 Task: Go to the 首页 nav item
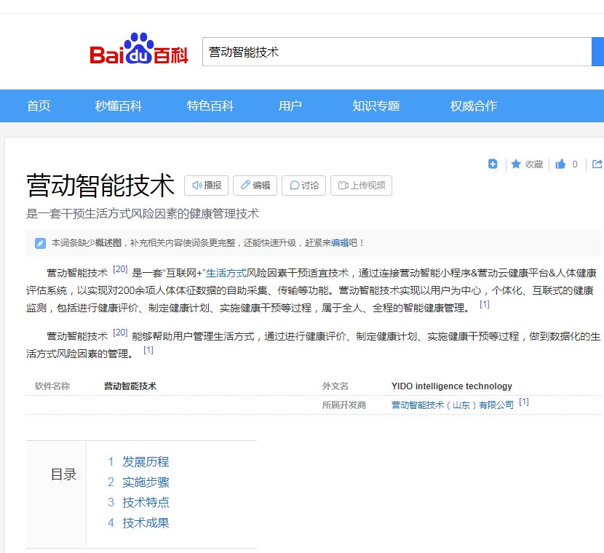pyautogui.click(x=39, y=106)
